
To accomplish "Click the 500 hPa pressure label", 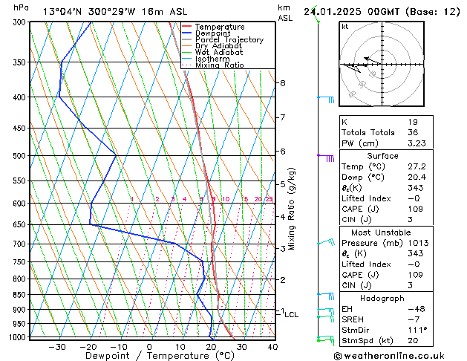I will pyautogui.click(x=21, y=156).
